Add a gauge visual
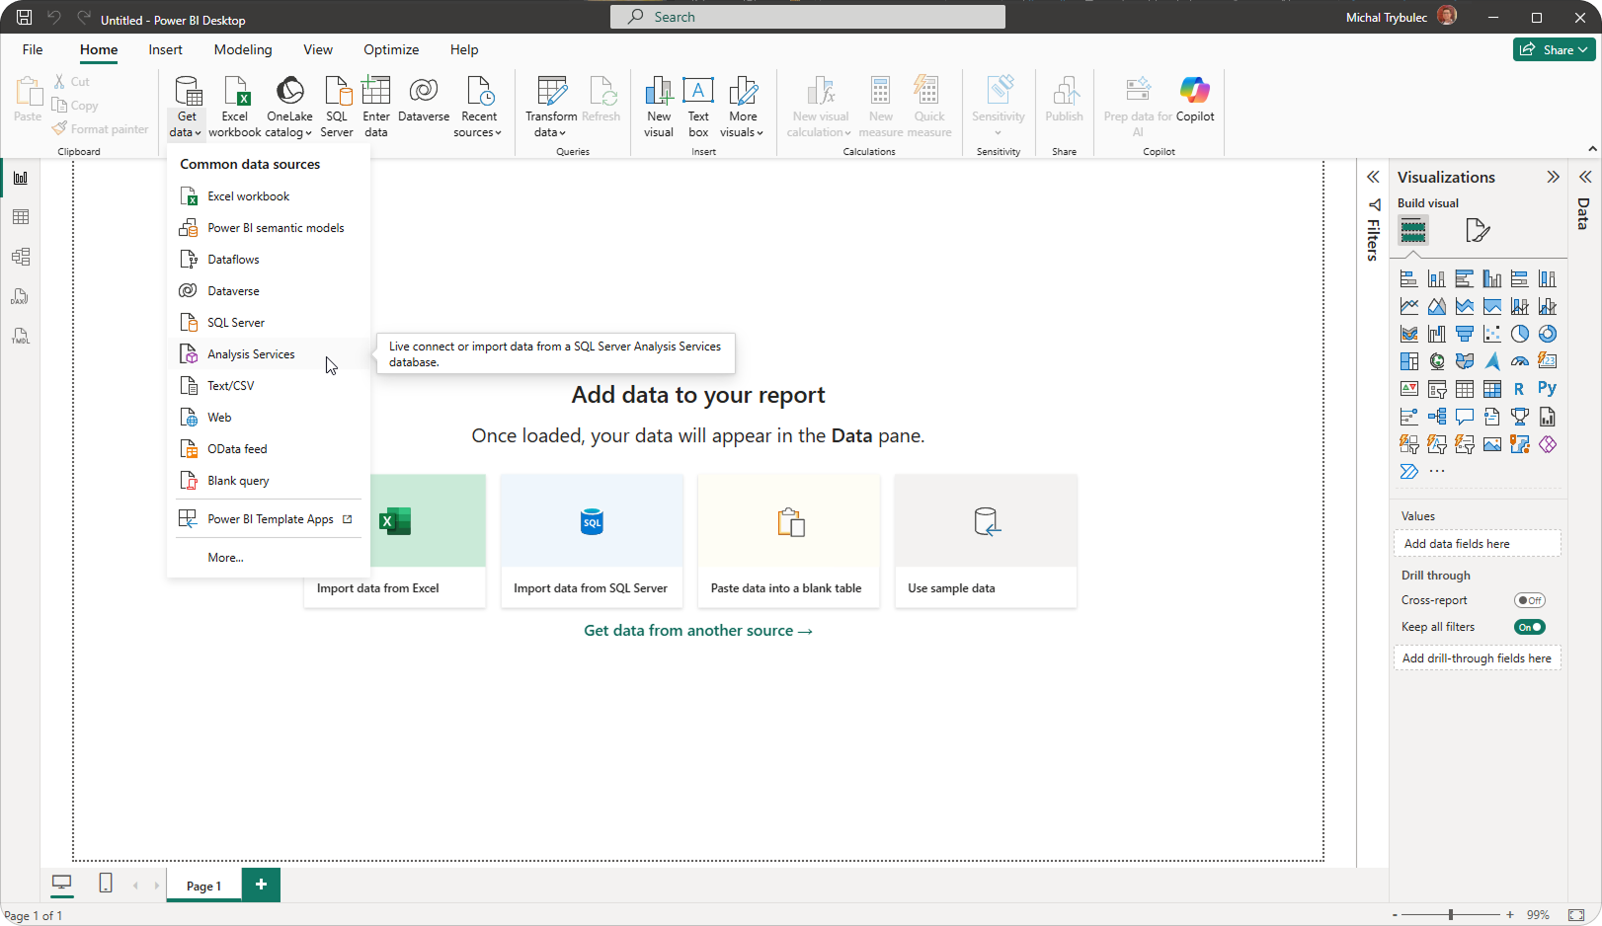The image size is (1602, 926). coord(1521,360)
